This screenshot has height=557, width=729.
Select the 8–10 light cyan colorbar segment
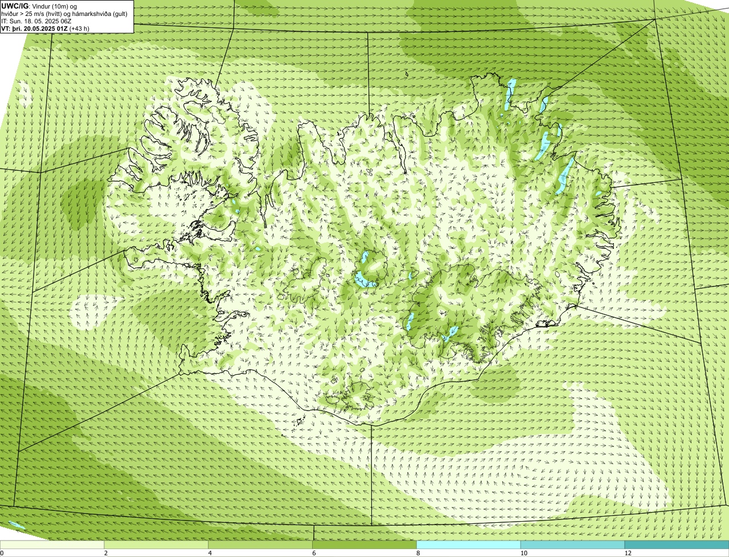pos(469,545)
